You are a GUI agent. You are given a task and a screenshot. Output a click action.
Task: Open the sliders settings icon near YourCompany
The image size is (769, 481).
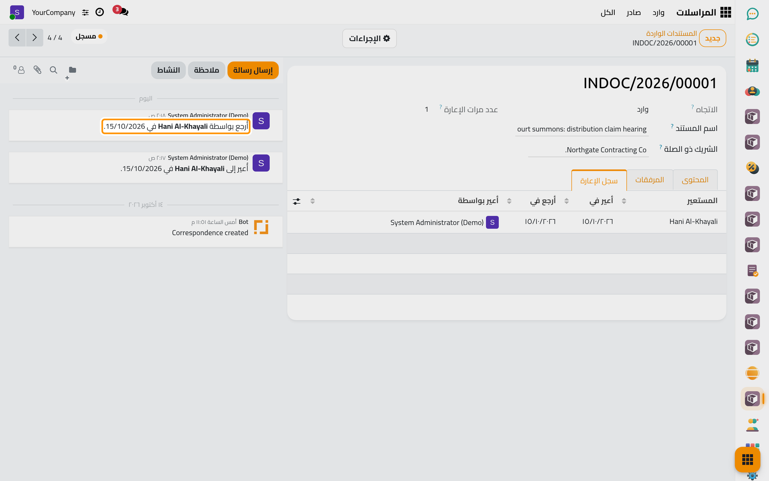pos(85,13)
